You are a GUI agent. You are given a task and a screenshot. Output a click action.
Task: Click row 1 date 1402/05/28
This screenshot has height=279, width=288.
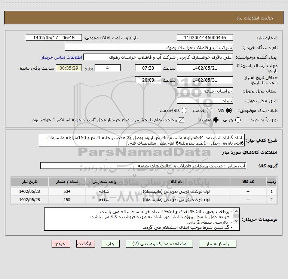click(30, 191)
